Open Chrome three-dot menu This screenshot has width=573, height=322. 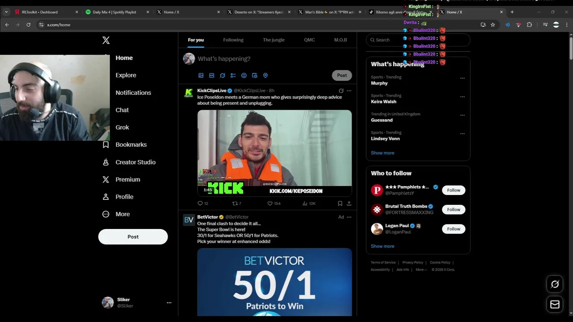[567, 25]
